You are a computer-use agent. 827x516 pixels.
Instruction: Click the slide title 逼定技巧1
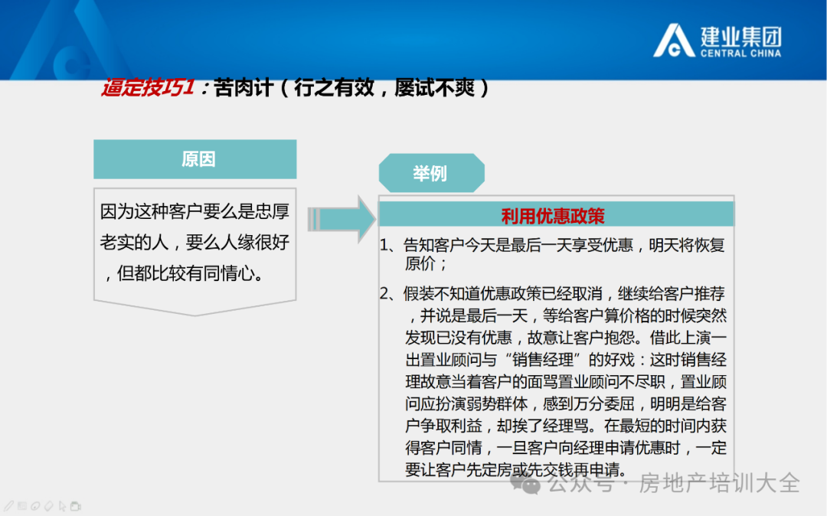point(149,87)
